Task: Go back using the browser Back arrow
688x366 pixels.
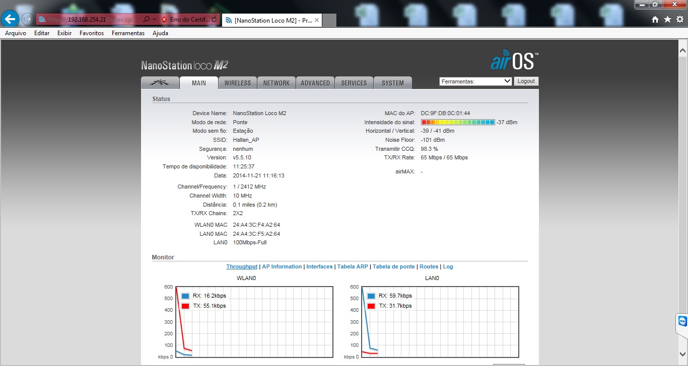Action: coord(11,19)
